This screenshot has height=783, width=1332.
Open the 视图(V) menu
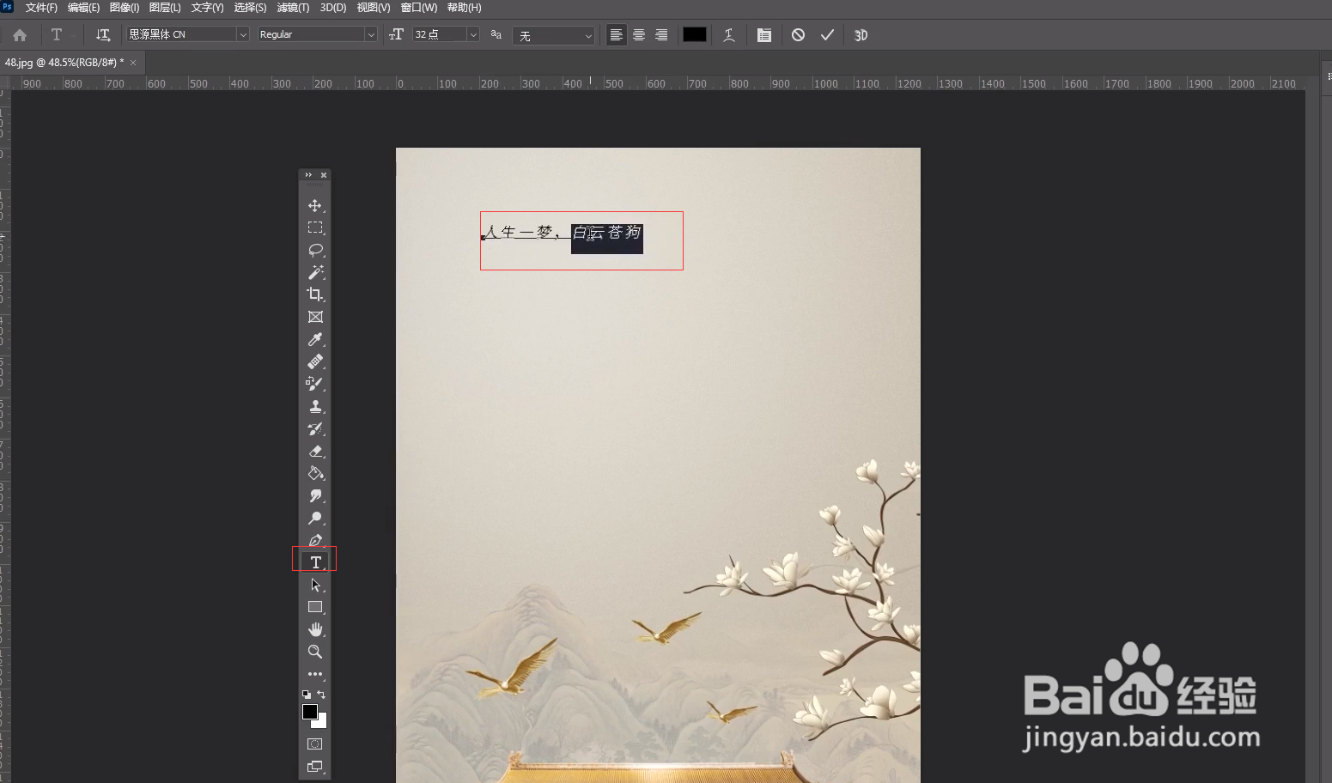click(x=374, y=8)
